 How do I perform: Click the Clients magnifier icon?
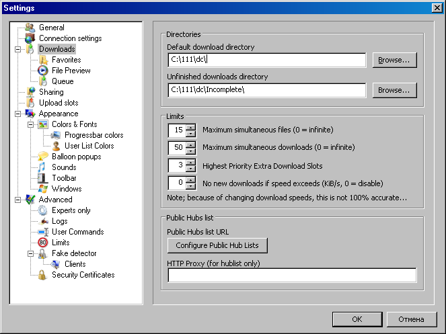pos(55,264)
